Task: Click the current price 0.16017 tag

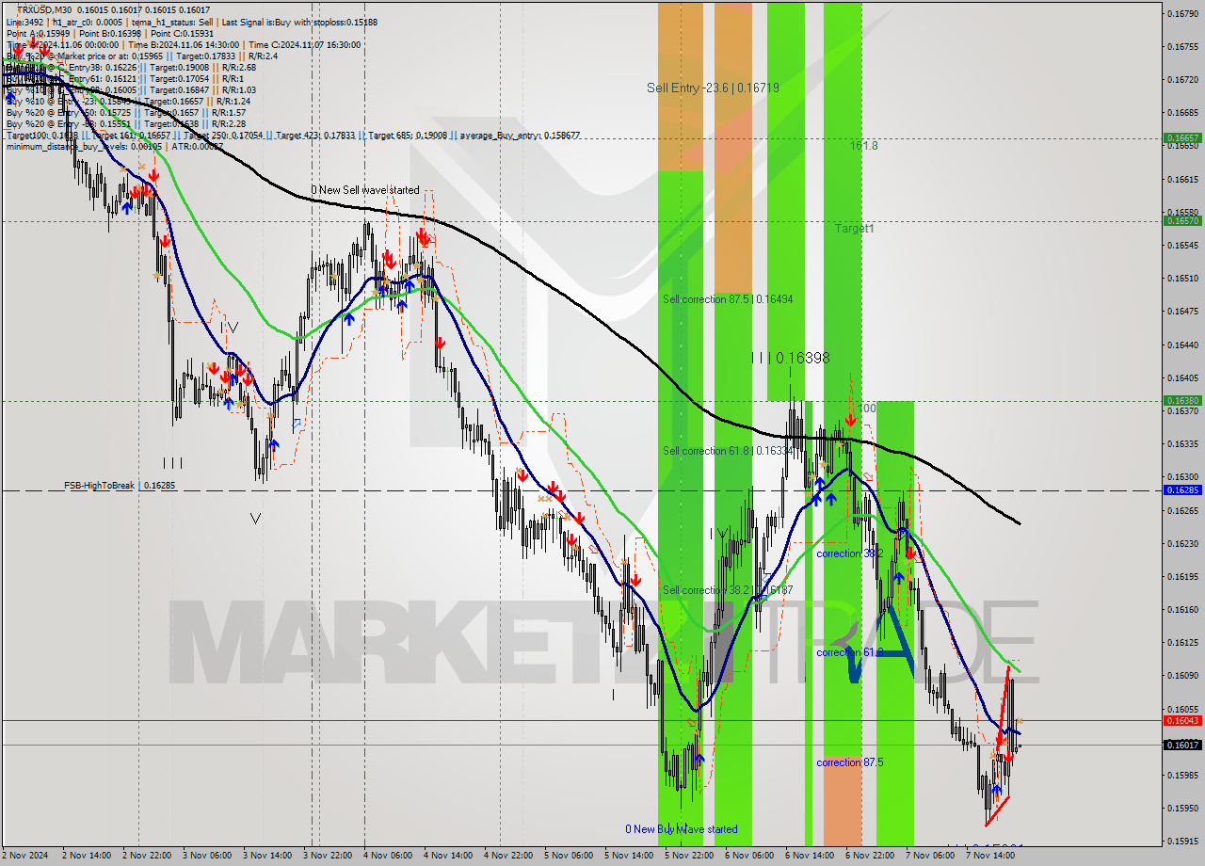Action: click(1183, 745)
